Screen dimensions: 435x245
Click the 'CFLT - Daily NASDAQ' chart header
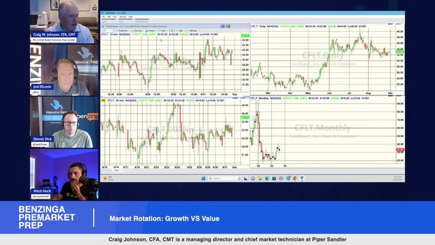265,27
